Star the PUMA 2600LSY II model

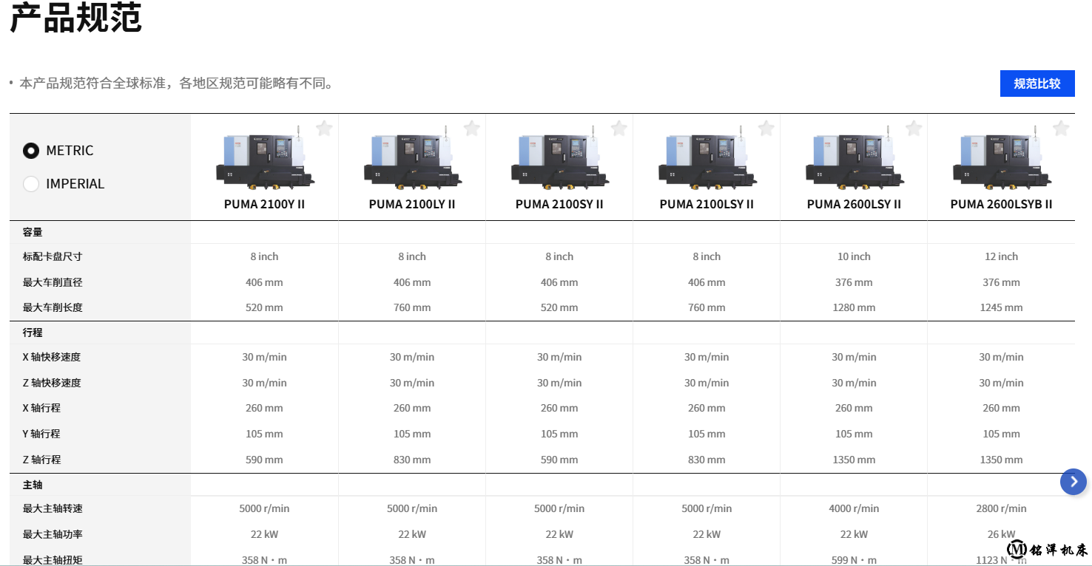914,129
